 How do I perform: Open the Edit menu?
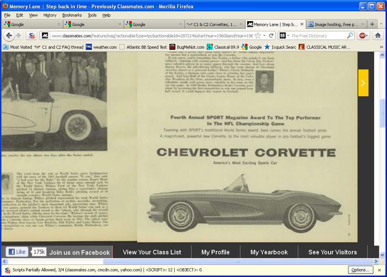[20, 15]
